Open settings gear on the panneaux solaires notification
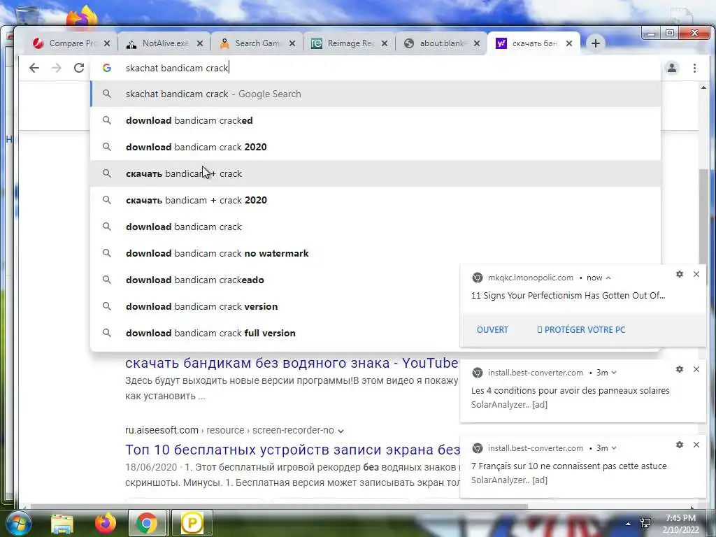 click(680, 369)
